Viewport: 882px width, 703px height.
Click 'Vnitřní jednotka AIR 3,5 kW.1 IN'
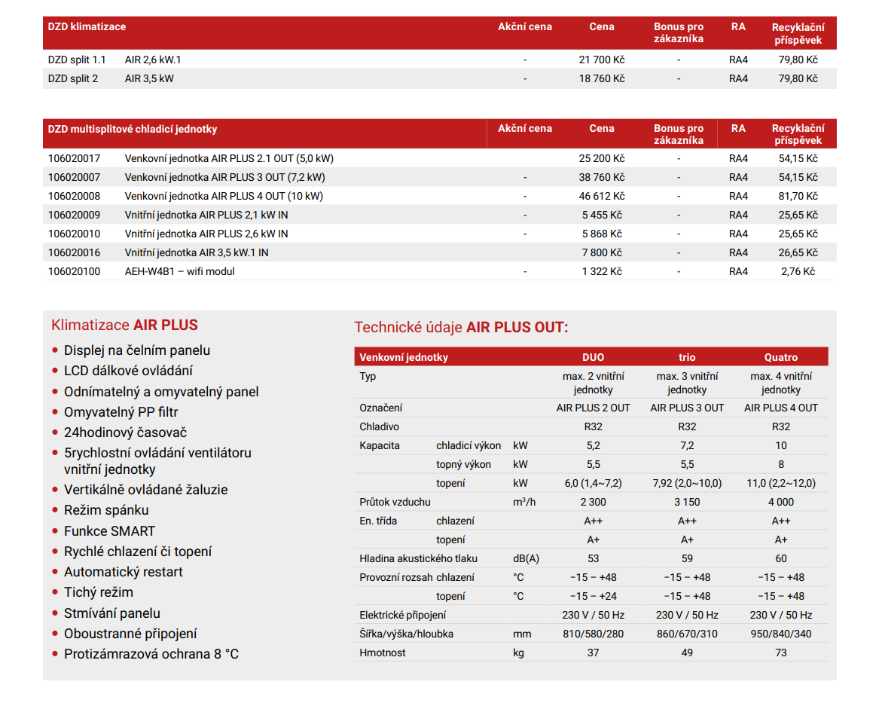[197, 252]
